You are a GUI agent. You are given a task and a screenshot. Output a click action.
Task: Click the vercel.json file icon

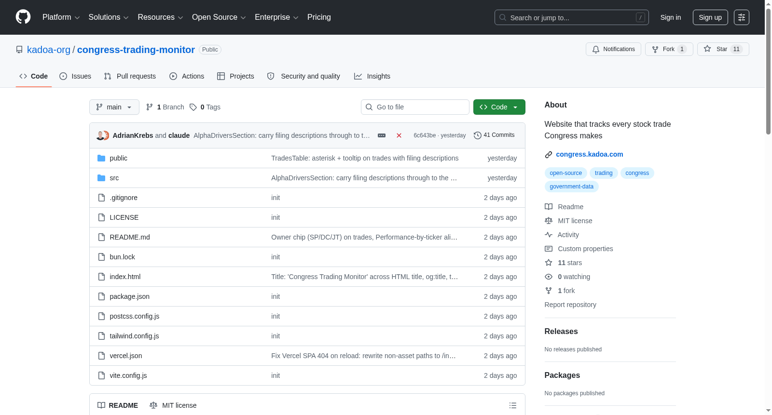pyautogui.click(x=101, y=356)
